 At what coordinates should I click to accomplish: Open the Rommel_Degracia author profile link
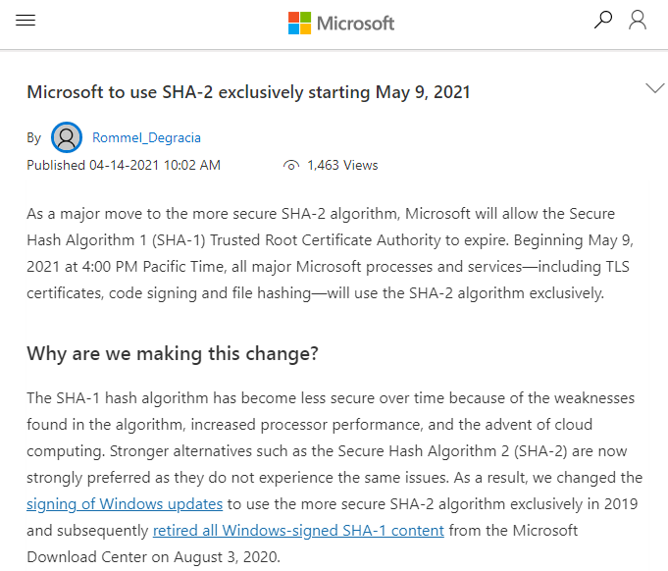point(146,138)
